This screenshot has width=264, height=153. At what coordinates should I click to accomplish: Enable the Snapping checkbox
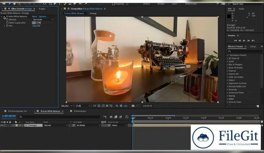(113, 4)
